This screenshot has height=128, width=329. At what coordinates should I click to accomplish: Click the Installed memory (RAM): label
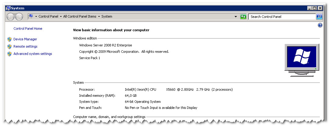(97, 96)
